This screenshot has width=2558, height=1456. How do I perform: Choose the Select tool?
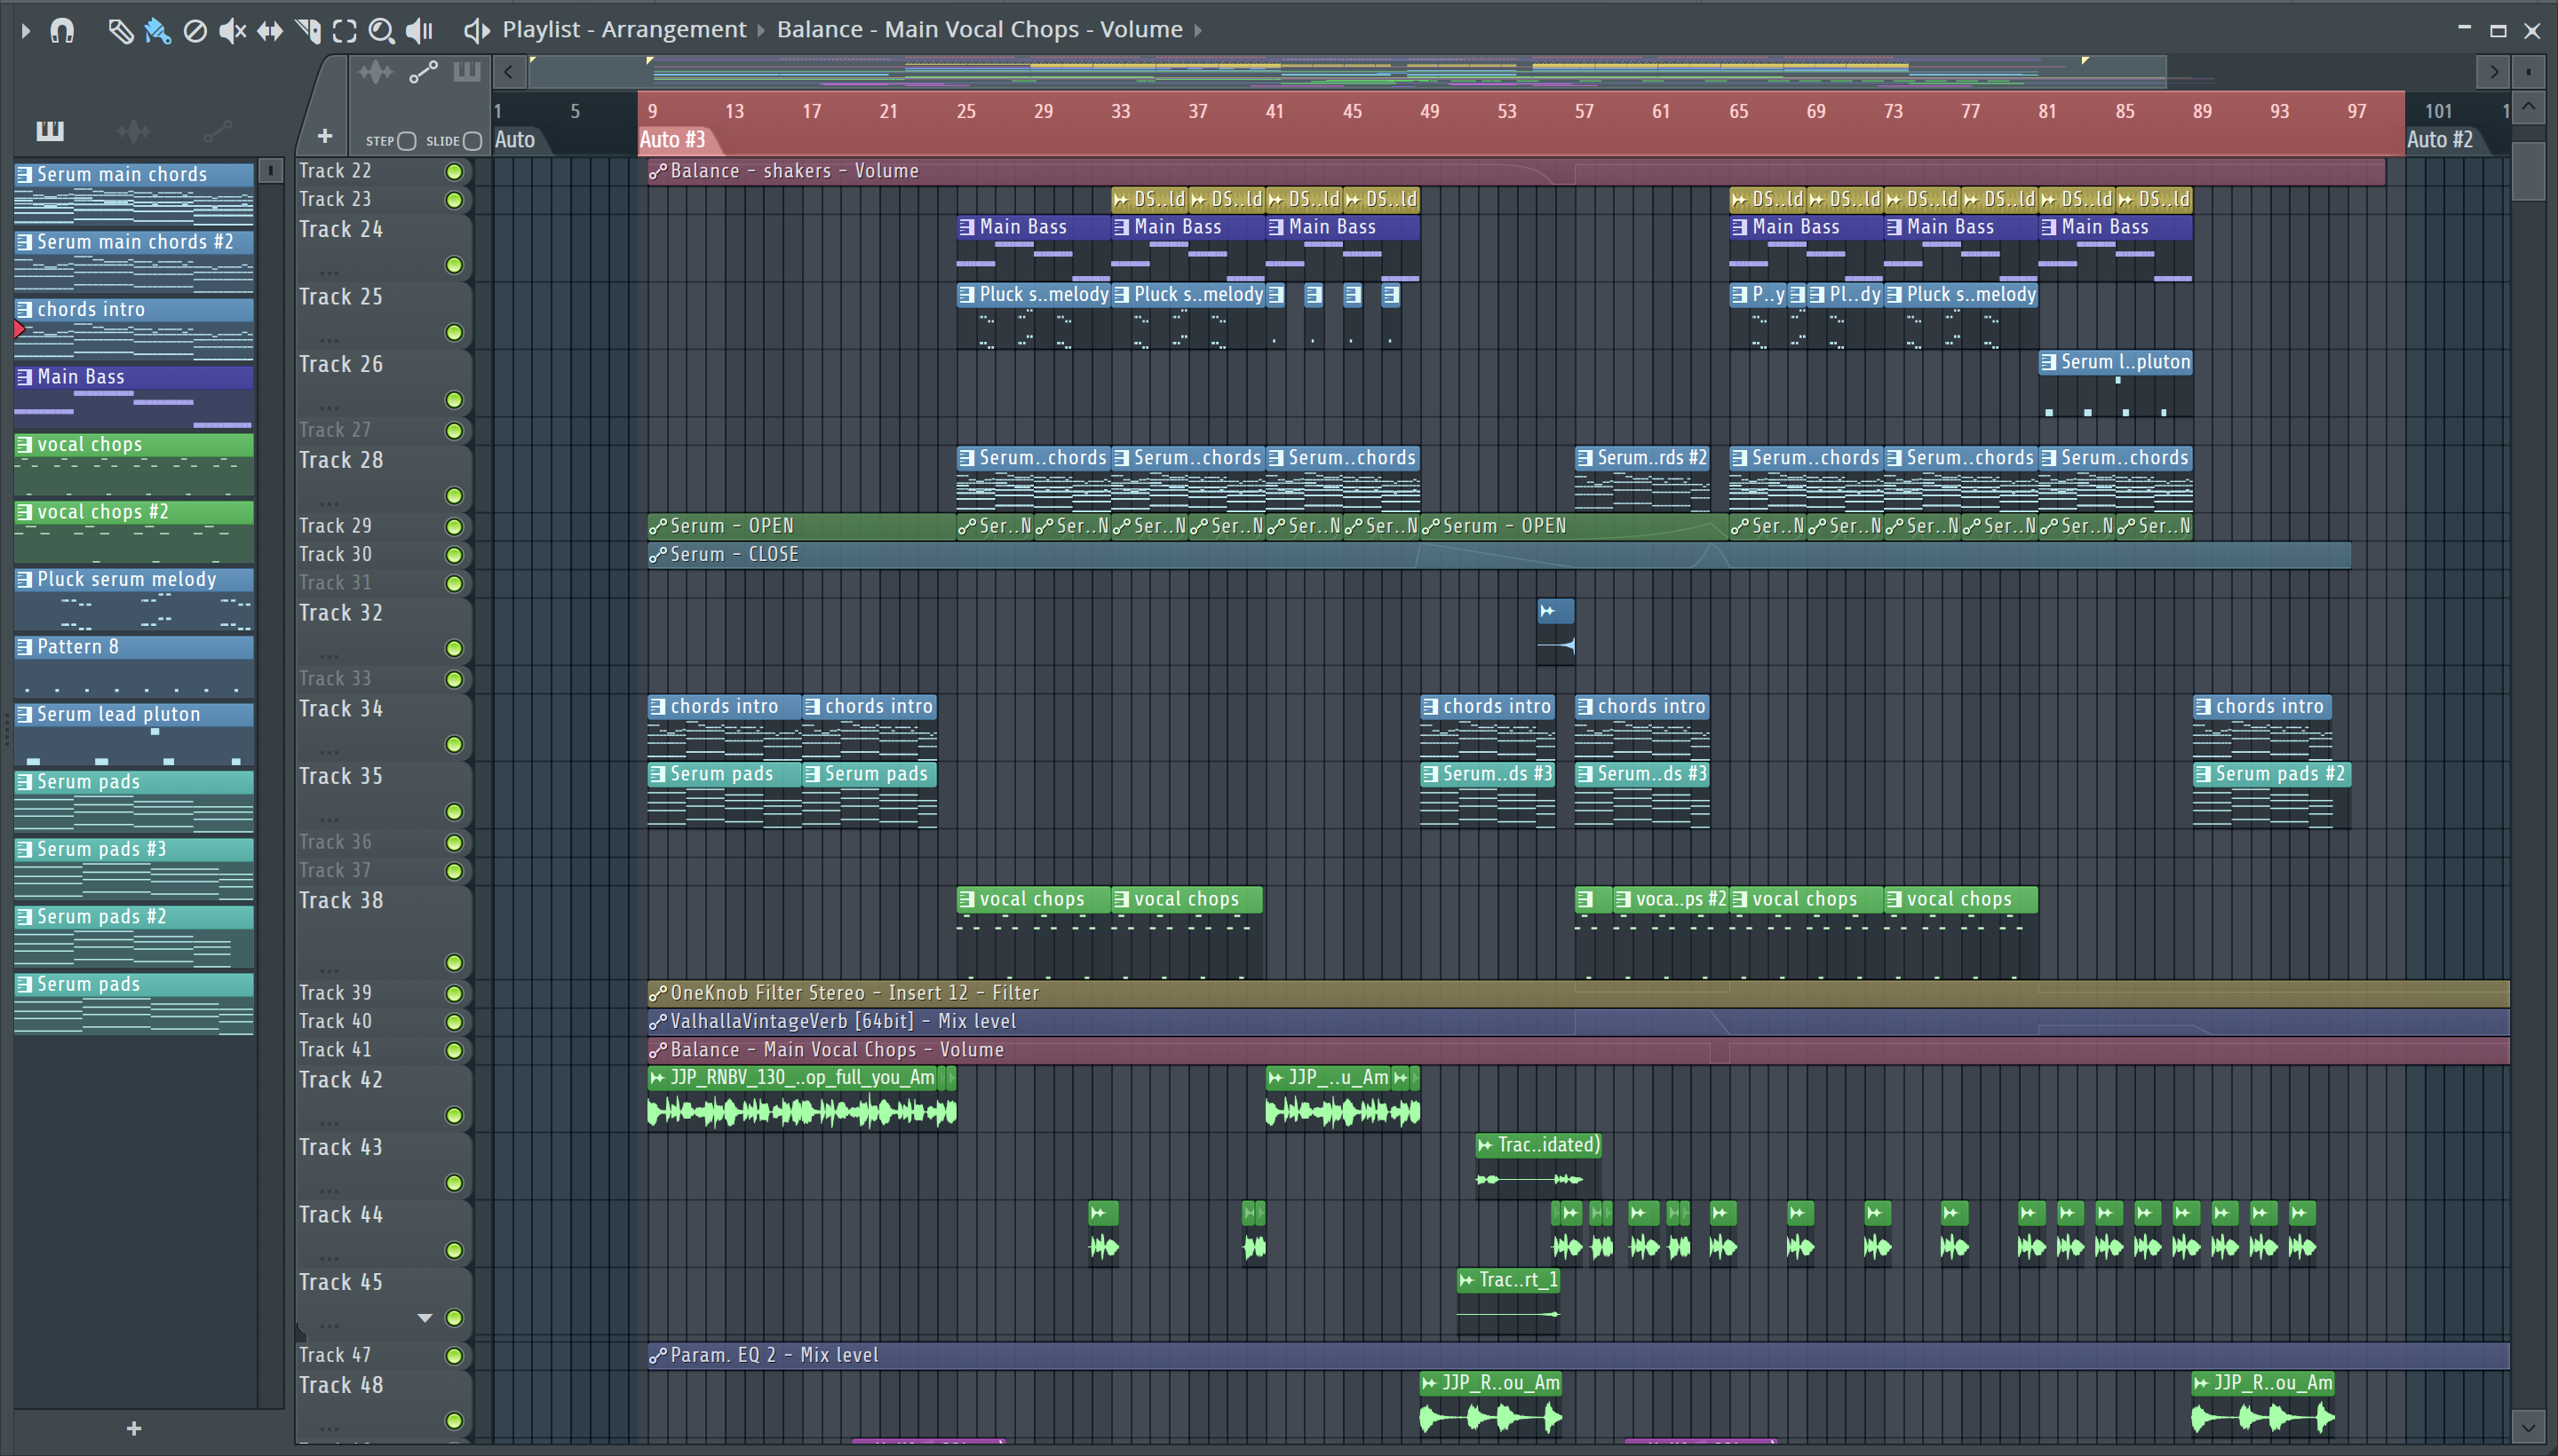pos(344,31)
